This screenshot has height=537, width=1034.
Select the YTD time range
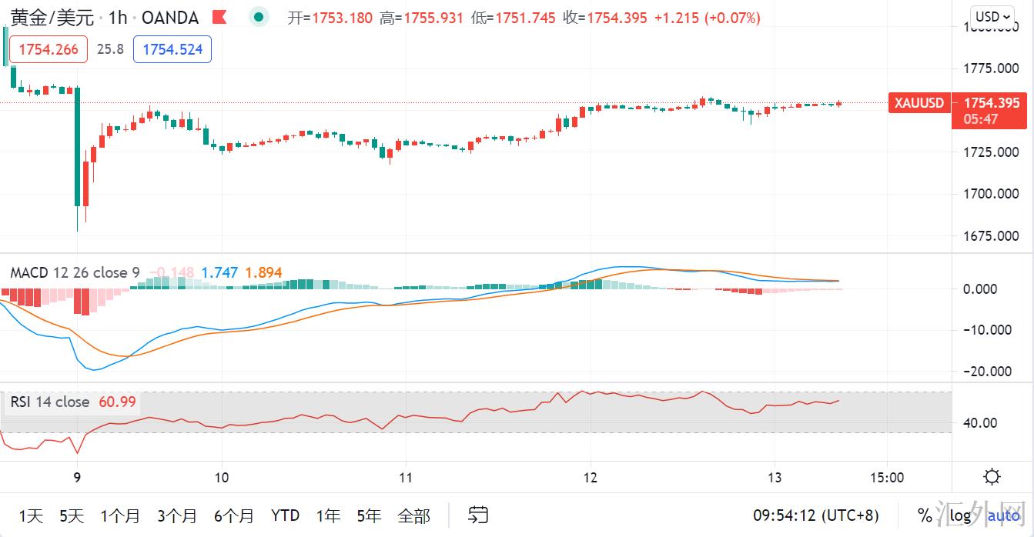coord(285,515)
